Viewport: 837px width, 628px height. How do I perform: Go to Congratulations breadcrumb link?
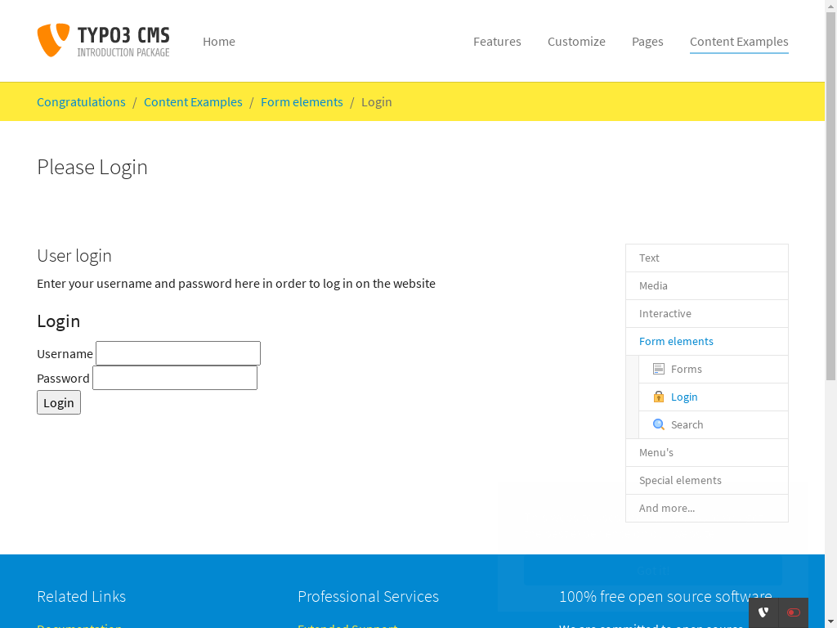pyautogui.click(x=81, y=102)
